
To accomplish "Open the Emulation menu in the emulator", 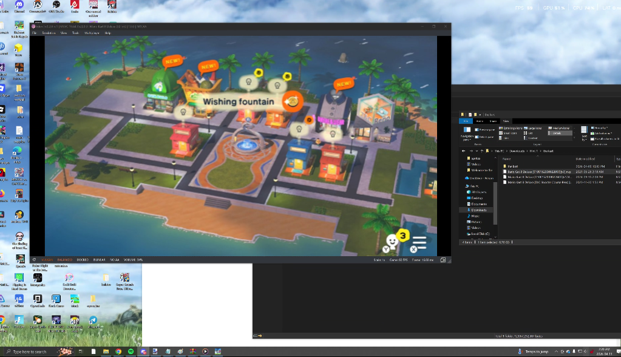I will [x=49, y=33].
